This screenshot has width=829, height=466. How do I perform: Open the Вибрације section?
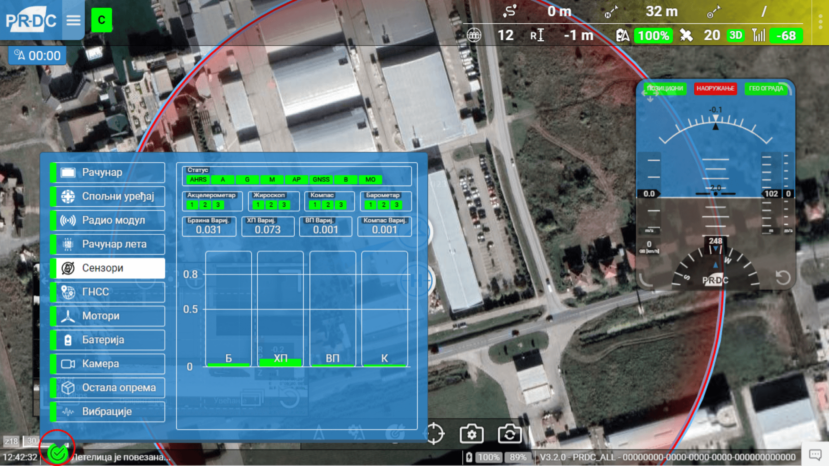pos(108,412)
